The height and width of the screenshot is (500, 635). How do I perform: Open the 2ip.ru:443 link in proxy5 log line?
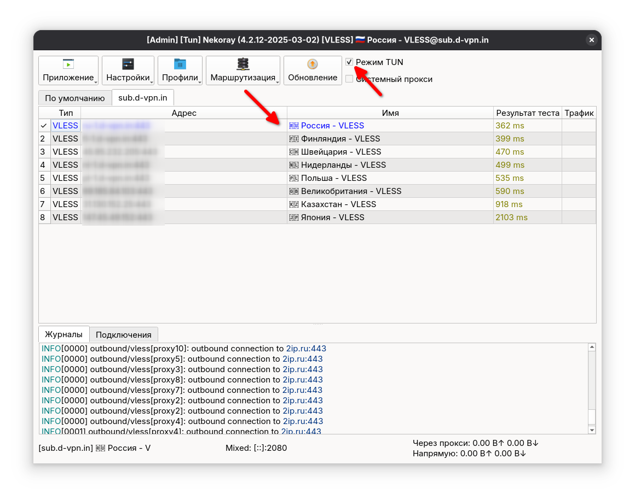tap(303, 359)
